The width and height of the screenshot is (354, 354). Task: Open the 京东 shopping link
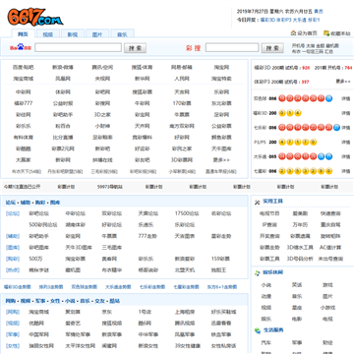[x=107, y=312]
